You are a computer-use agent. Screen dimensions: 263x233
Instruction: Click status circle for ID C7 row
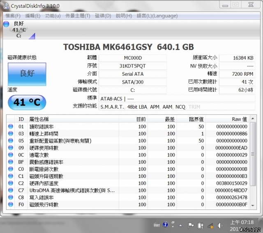click(11, 190)
